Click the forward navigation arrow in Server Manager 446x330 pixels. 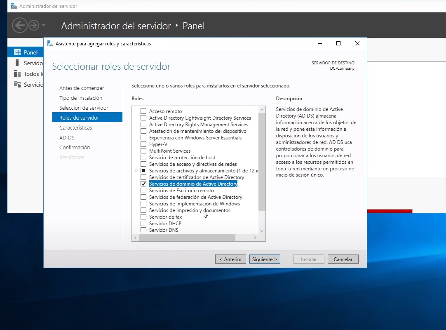[33, 25]
